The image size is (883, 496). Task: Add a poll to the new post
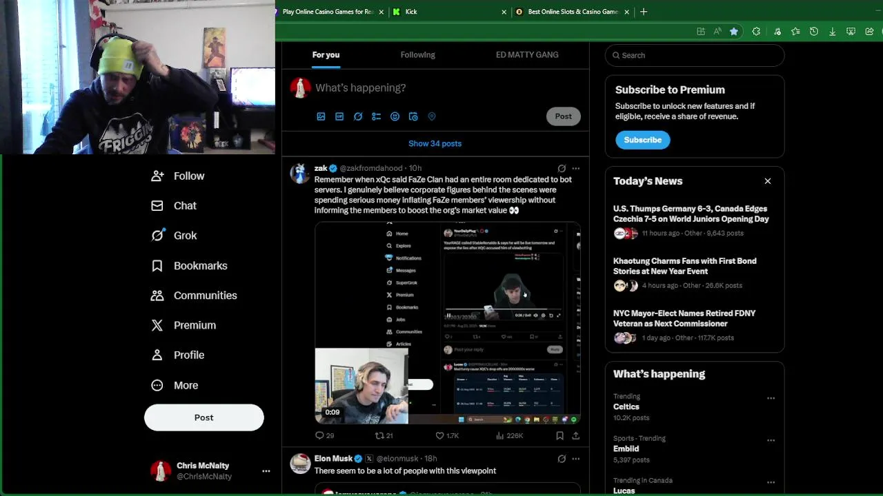point(376,116)
